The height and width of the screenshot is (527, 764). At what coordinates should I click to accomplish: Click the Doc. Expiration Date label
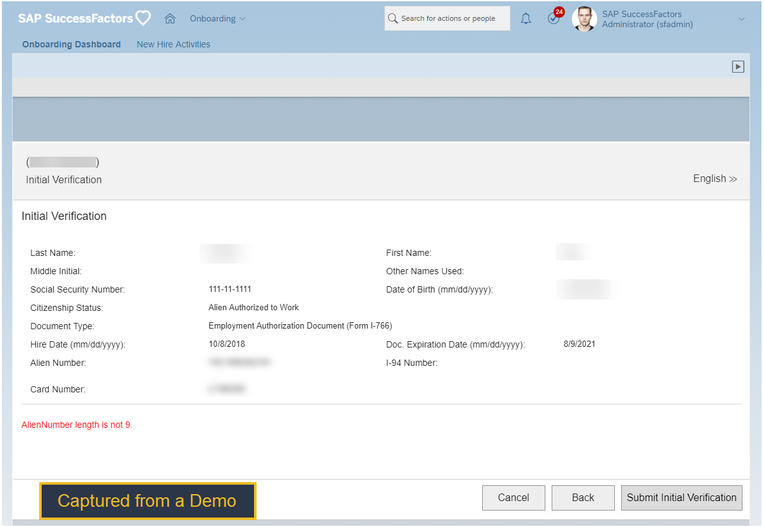coord(456,345)
